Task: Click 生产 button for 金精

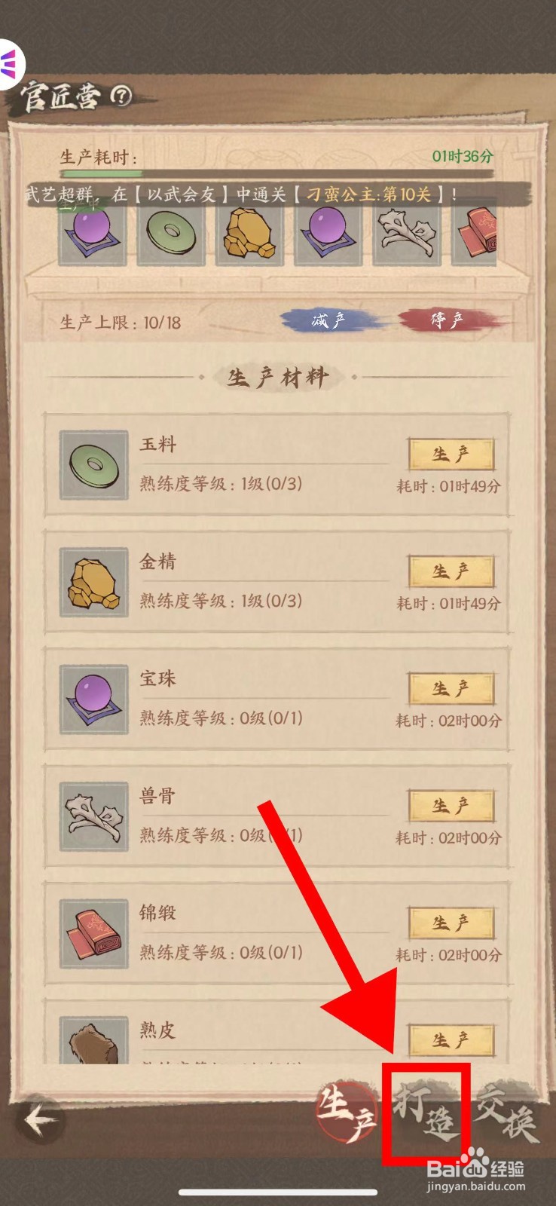Action: [x=451, y=571]
